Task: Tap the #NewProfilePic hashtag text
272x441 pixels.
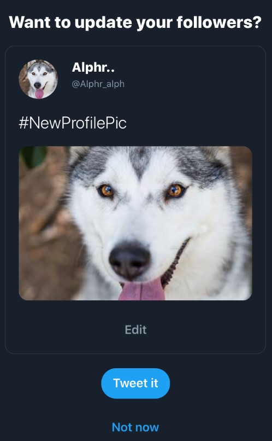Action: click(73, 123)
